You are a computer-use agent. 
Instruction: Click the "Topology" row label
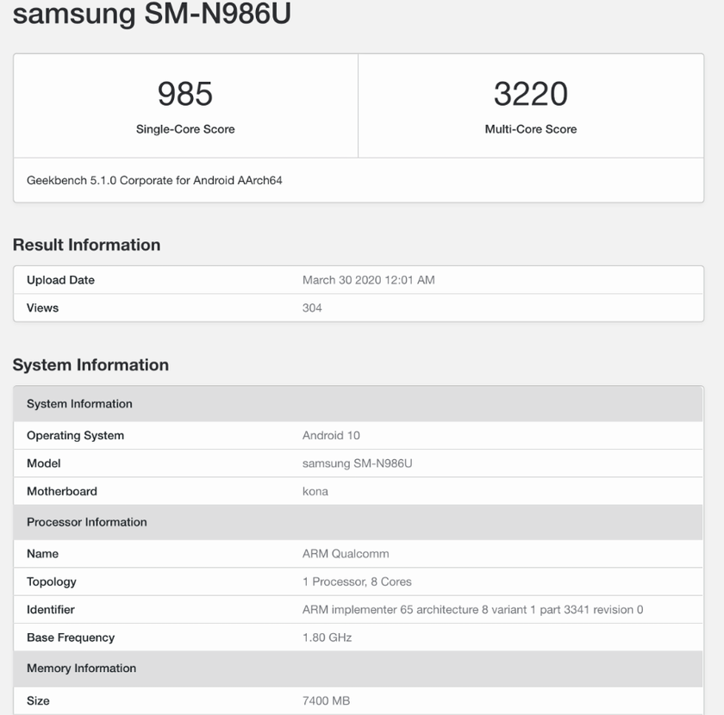(x=51, y=581)
